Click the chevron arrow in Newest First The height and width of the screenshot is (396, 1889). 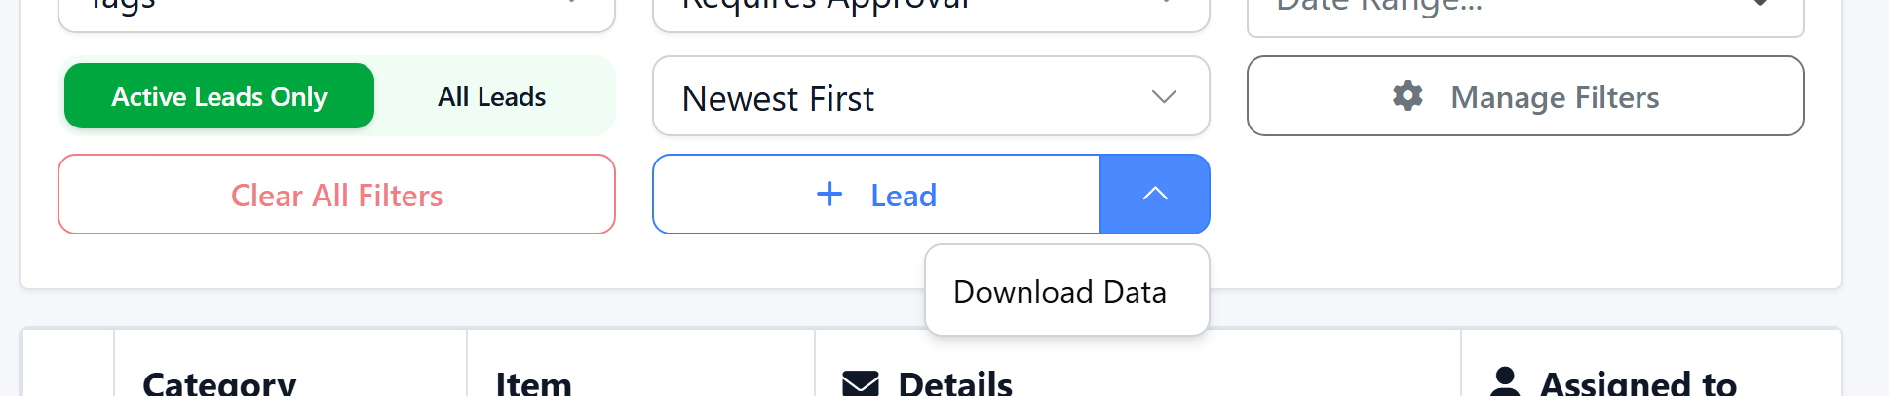[1164, 97]
